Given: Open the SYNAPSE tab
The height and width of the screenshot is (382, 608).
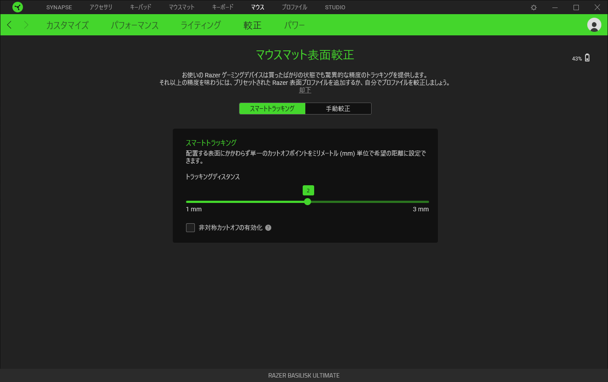Looking at the screenshot, I should (x=59, y=8).
